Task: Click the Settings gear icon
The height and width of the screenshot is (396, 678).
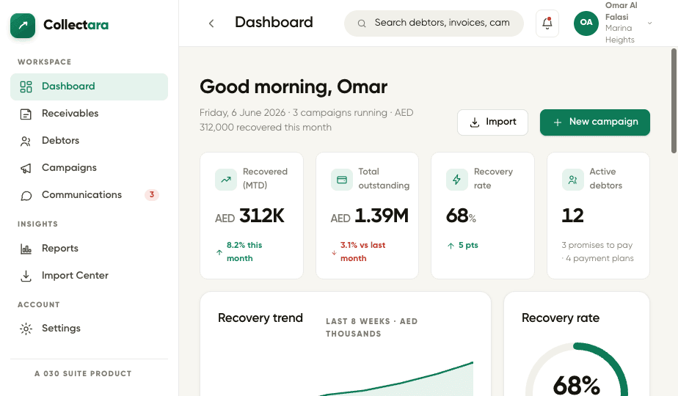Action: click(26, 329)
